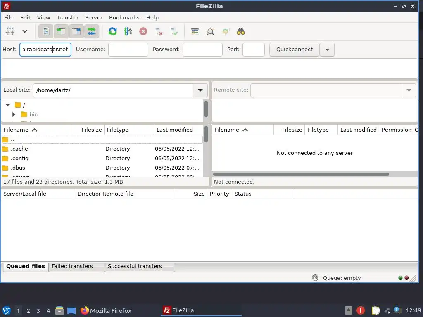Viewport: 423px width, 317px height.
Task: Click queue Status column header
Action: point(263,194)
